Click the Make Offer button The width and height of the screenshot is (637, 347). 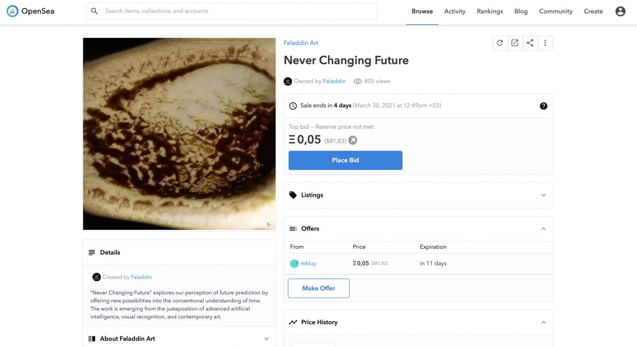[x=318, y=288]
